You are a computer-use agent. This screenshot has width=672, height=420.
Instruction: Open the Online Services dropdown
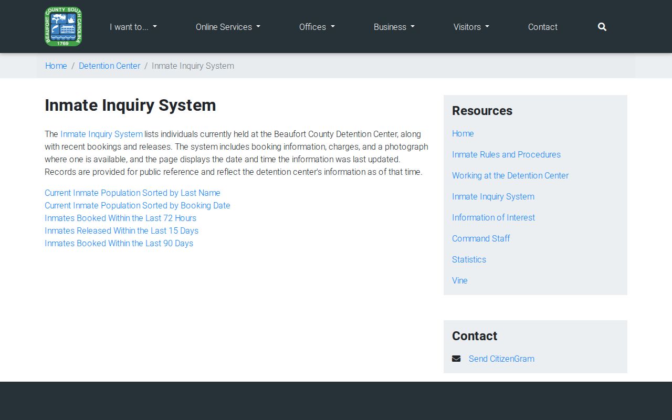228,27
